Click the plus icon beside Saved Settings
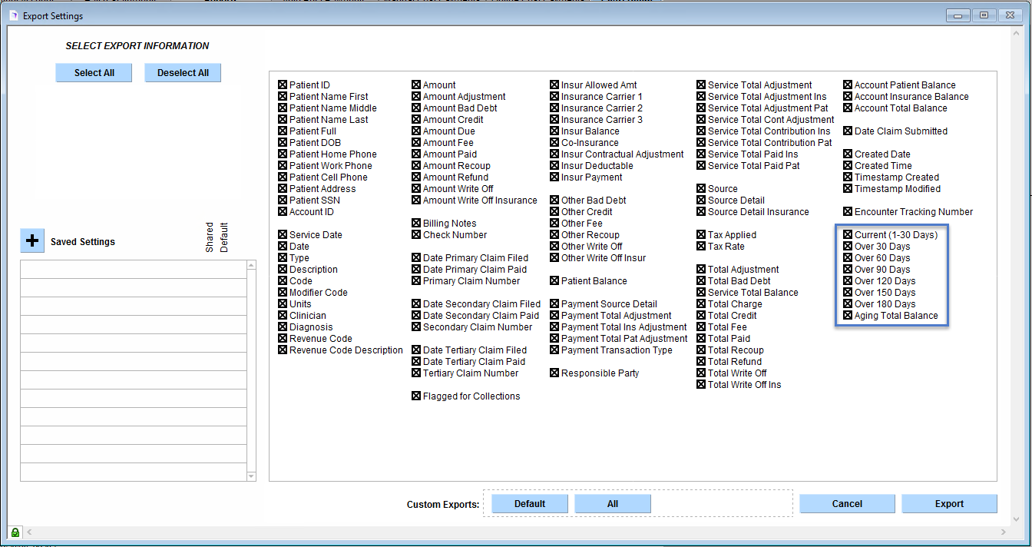The height and width of the screenshot is (547, 1032). click(32, 241)
